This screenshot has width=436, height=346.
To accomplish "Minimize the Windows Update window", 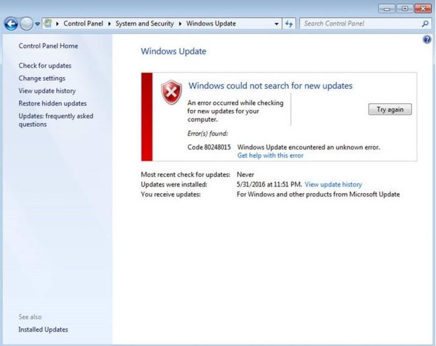I will [x=387, y=9].
